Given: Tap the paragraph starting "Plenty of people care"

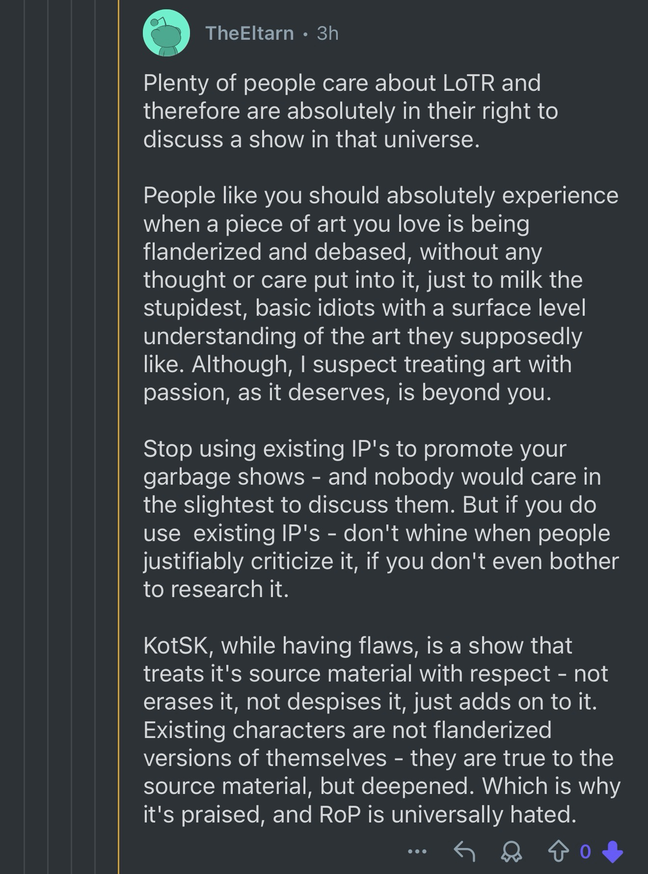Looking at the screenshot, I should (344, 111).
